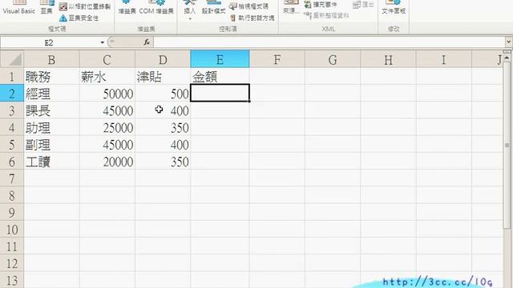Select row 1 header
The height and width of the screenshot is (288, 513).
click(12, 77)
